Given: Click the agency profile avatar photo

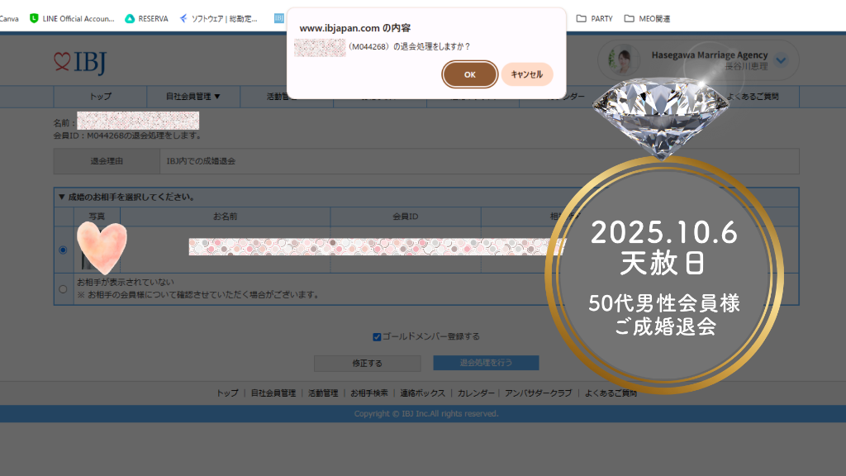Looking at the screenshot, I should [x=623, y=59].
